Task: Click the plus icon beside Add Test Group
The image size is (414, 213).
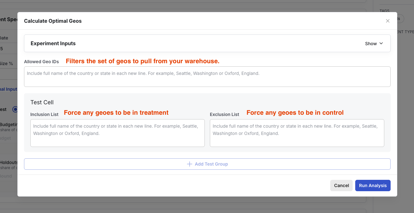Action: 190,164
